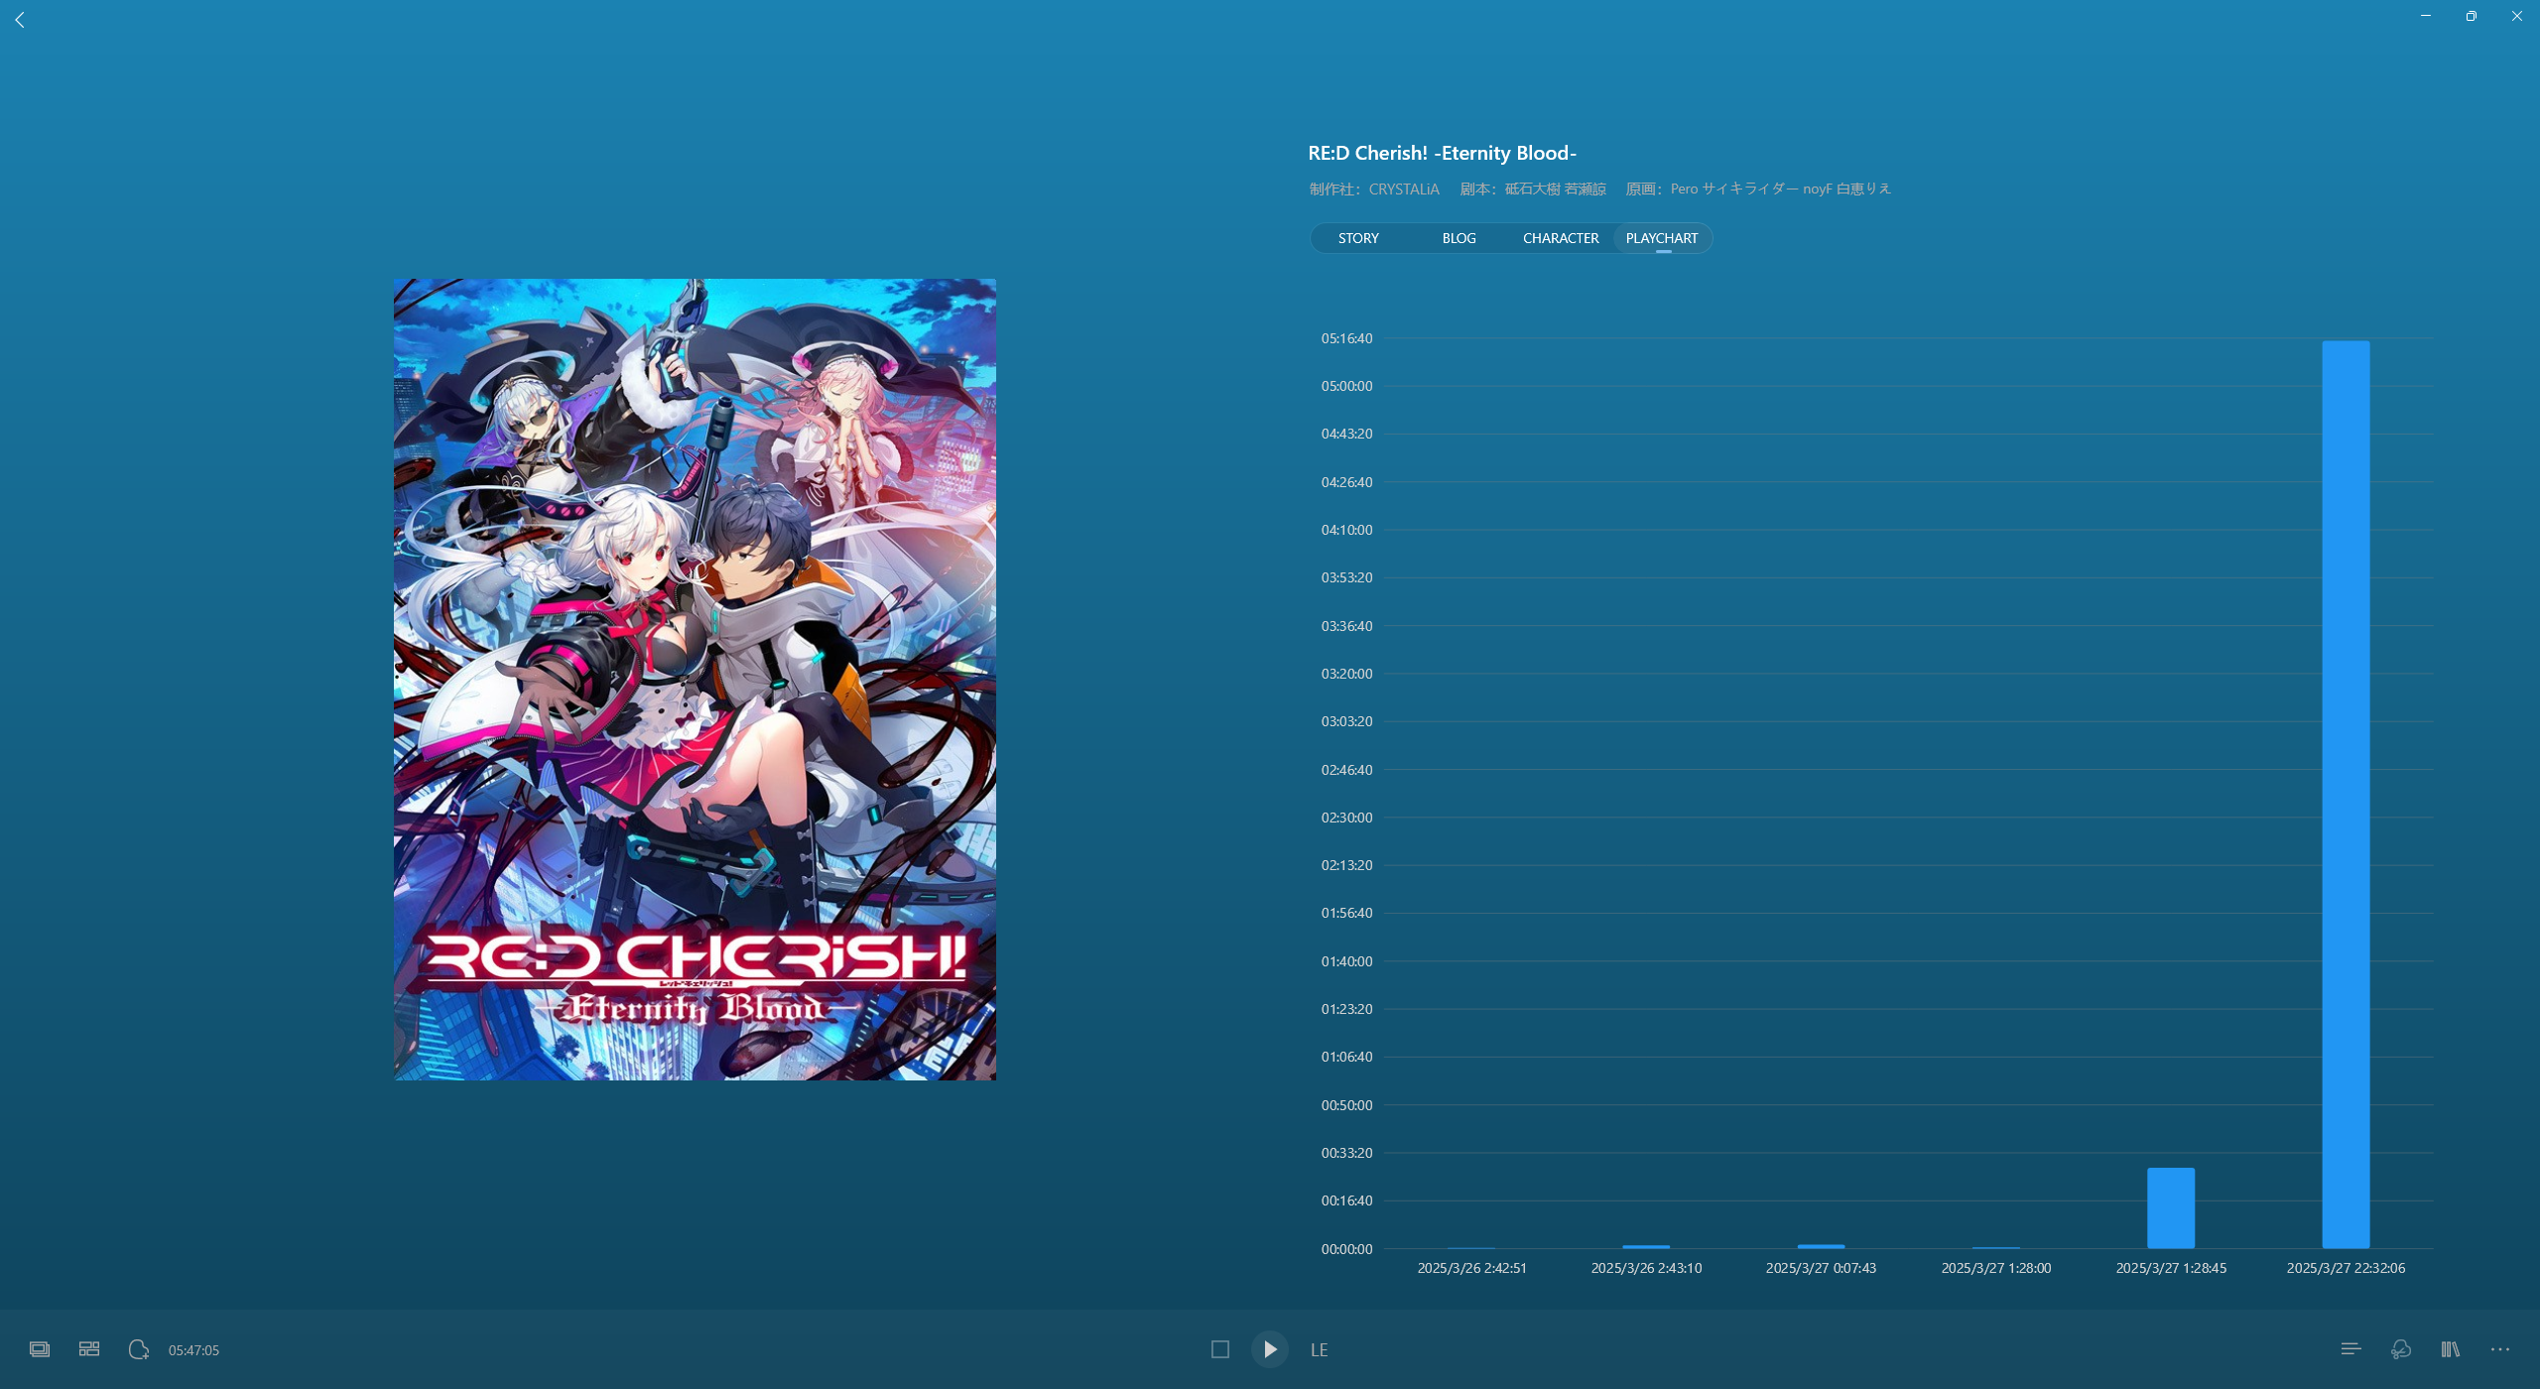Click the cloud scissors icon
The height and width of the screenshot is (1389, 2540).
[x=2401, y=1349]
